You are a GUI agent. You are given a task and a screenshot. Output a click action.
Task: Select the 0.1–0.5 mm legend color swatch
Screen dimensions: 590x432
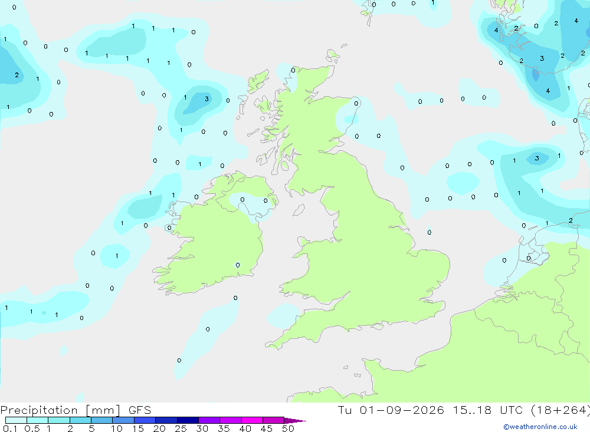click(x=16, y=420)
